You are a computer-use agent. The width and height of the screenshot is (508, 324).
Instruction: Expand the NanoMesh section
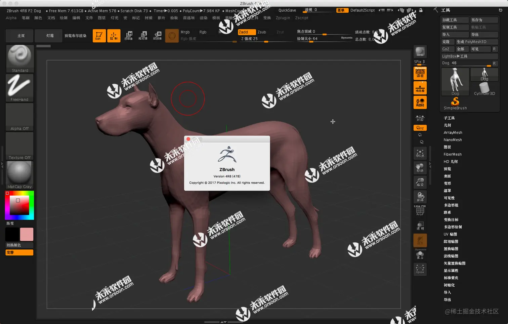point(453,140)
